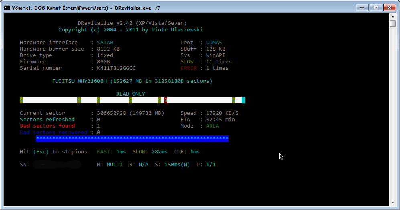The width and height of the screenshot is (400, 210).
Task: Close the DRevitalize console window
Action: (389, 8)
